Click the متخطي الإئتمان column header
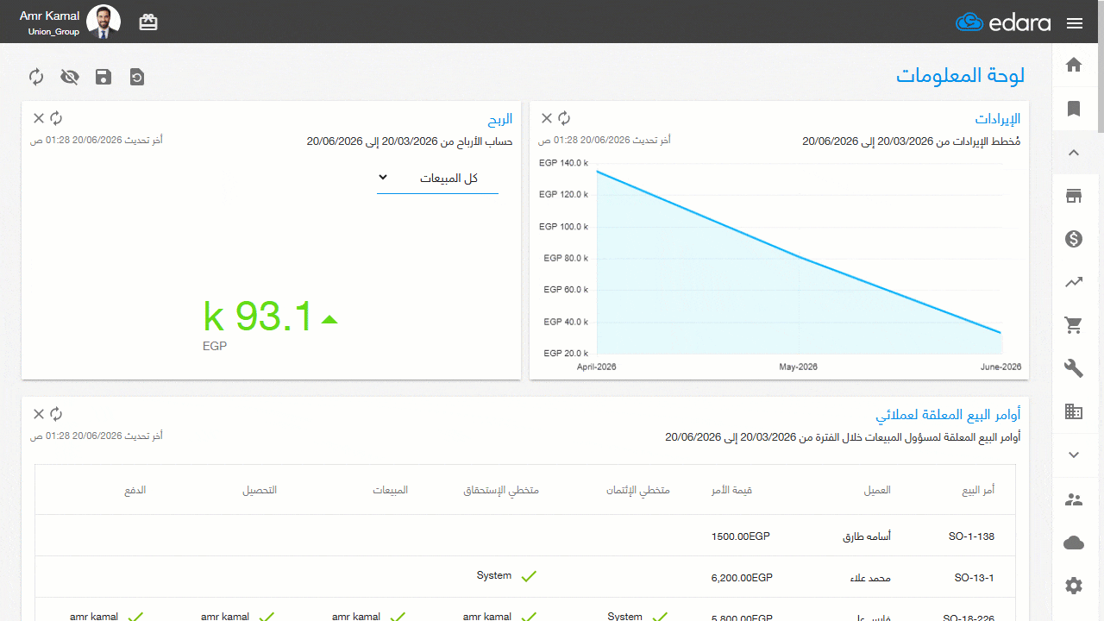 [x=638, y=490]
